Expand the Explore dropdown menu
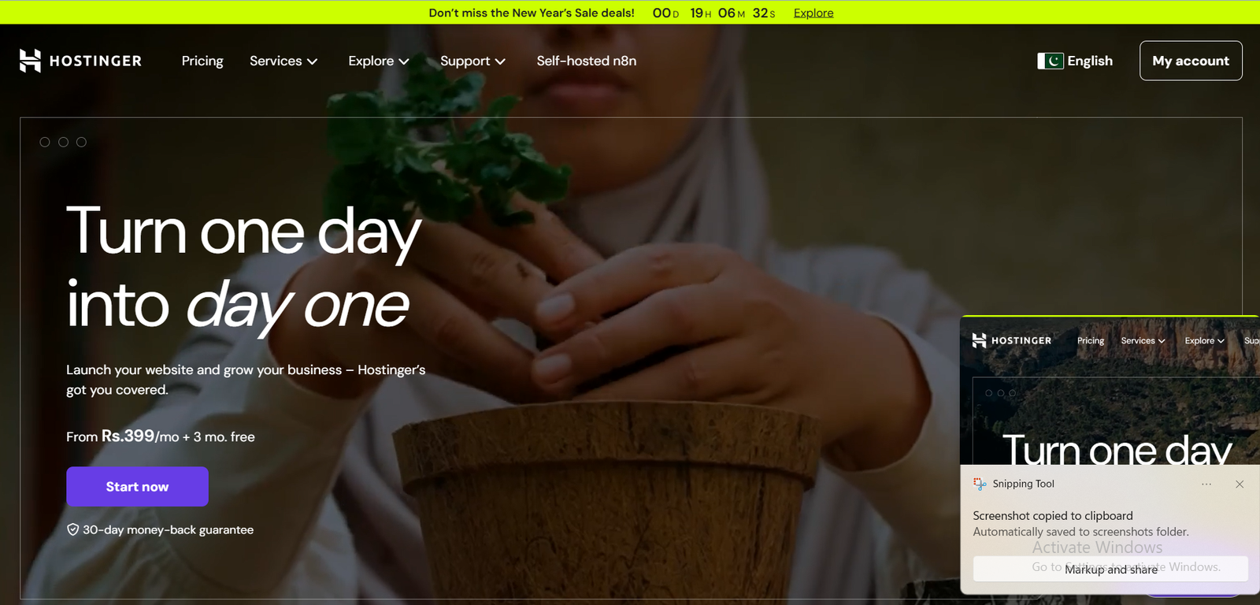Screen dimensions: 1260x605 pyautogui.click(x=379, y=61)
